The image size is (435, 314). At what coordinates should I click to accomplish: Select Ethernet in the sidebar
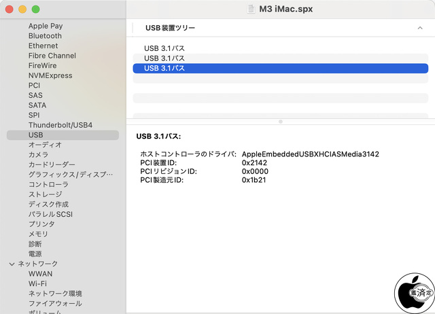click(43, 46)
